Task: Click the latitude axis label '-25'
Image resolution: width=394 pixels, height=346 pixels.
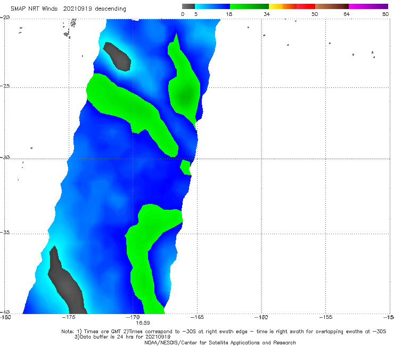Action: 5,86
